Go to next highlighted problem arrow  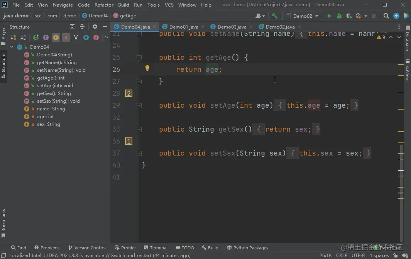coord(399,37)
